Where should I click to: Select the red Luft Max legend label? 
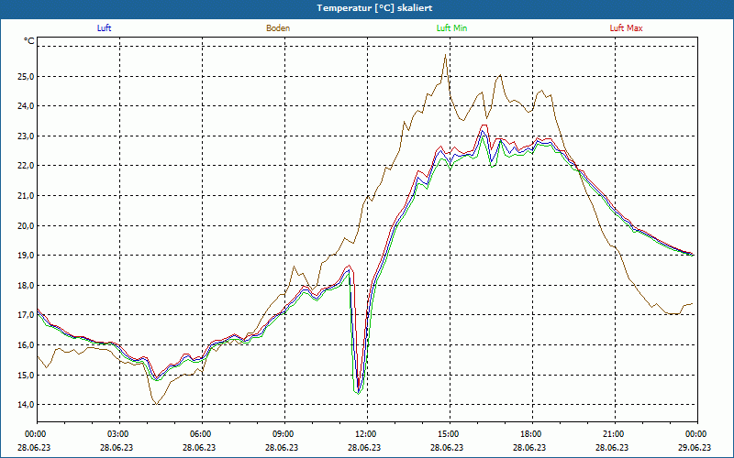pos(626,28)
